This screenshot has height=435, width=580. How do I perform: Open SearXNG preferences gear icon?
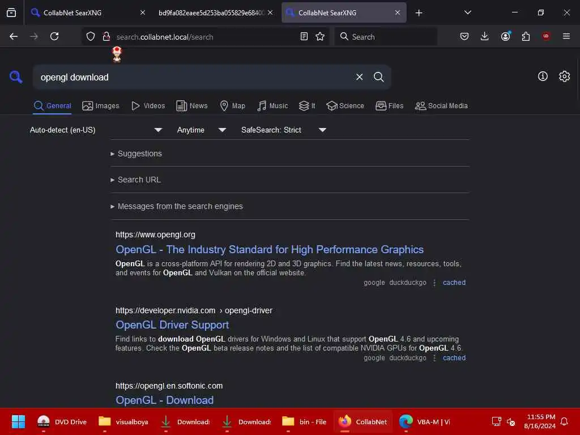tap(564, 76)
